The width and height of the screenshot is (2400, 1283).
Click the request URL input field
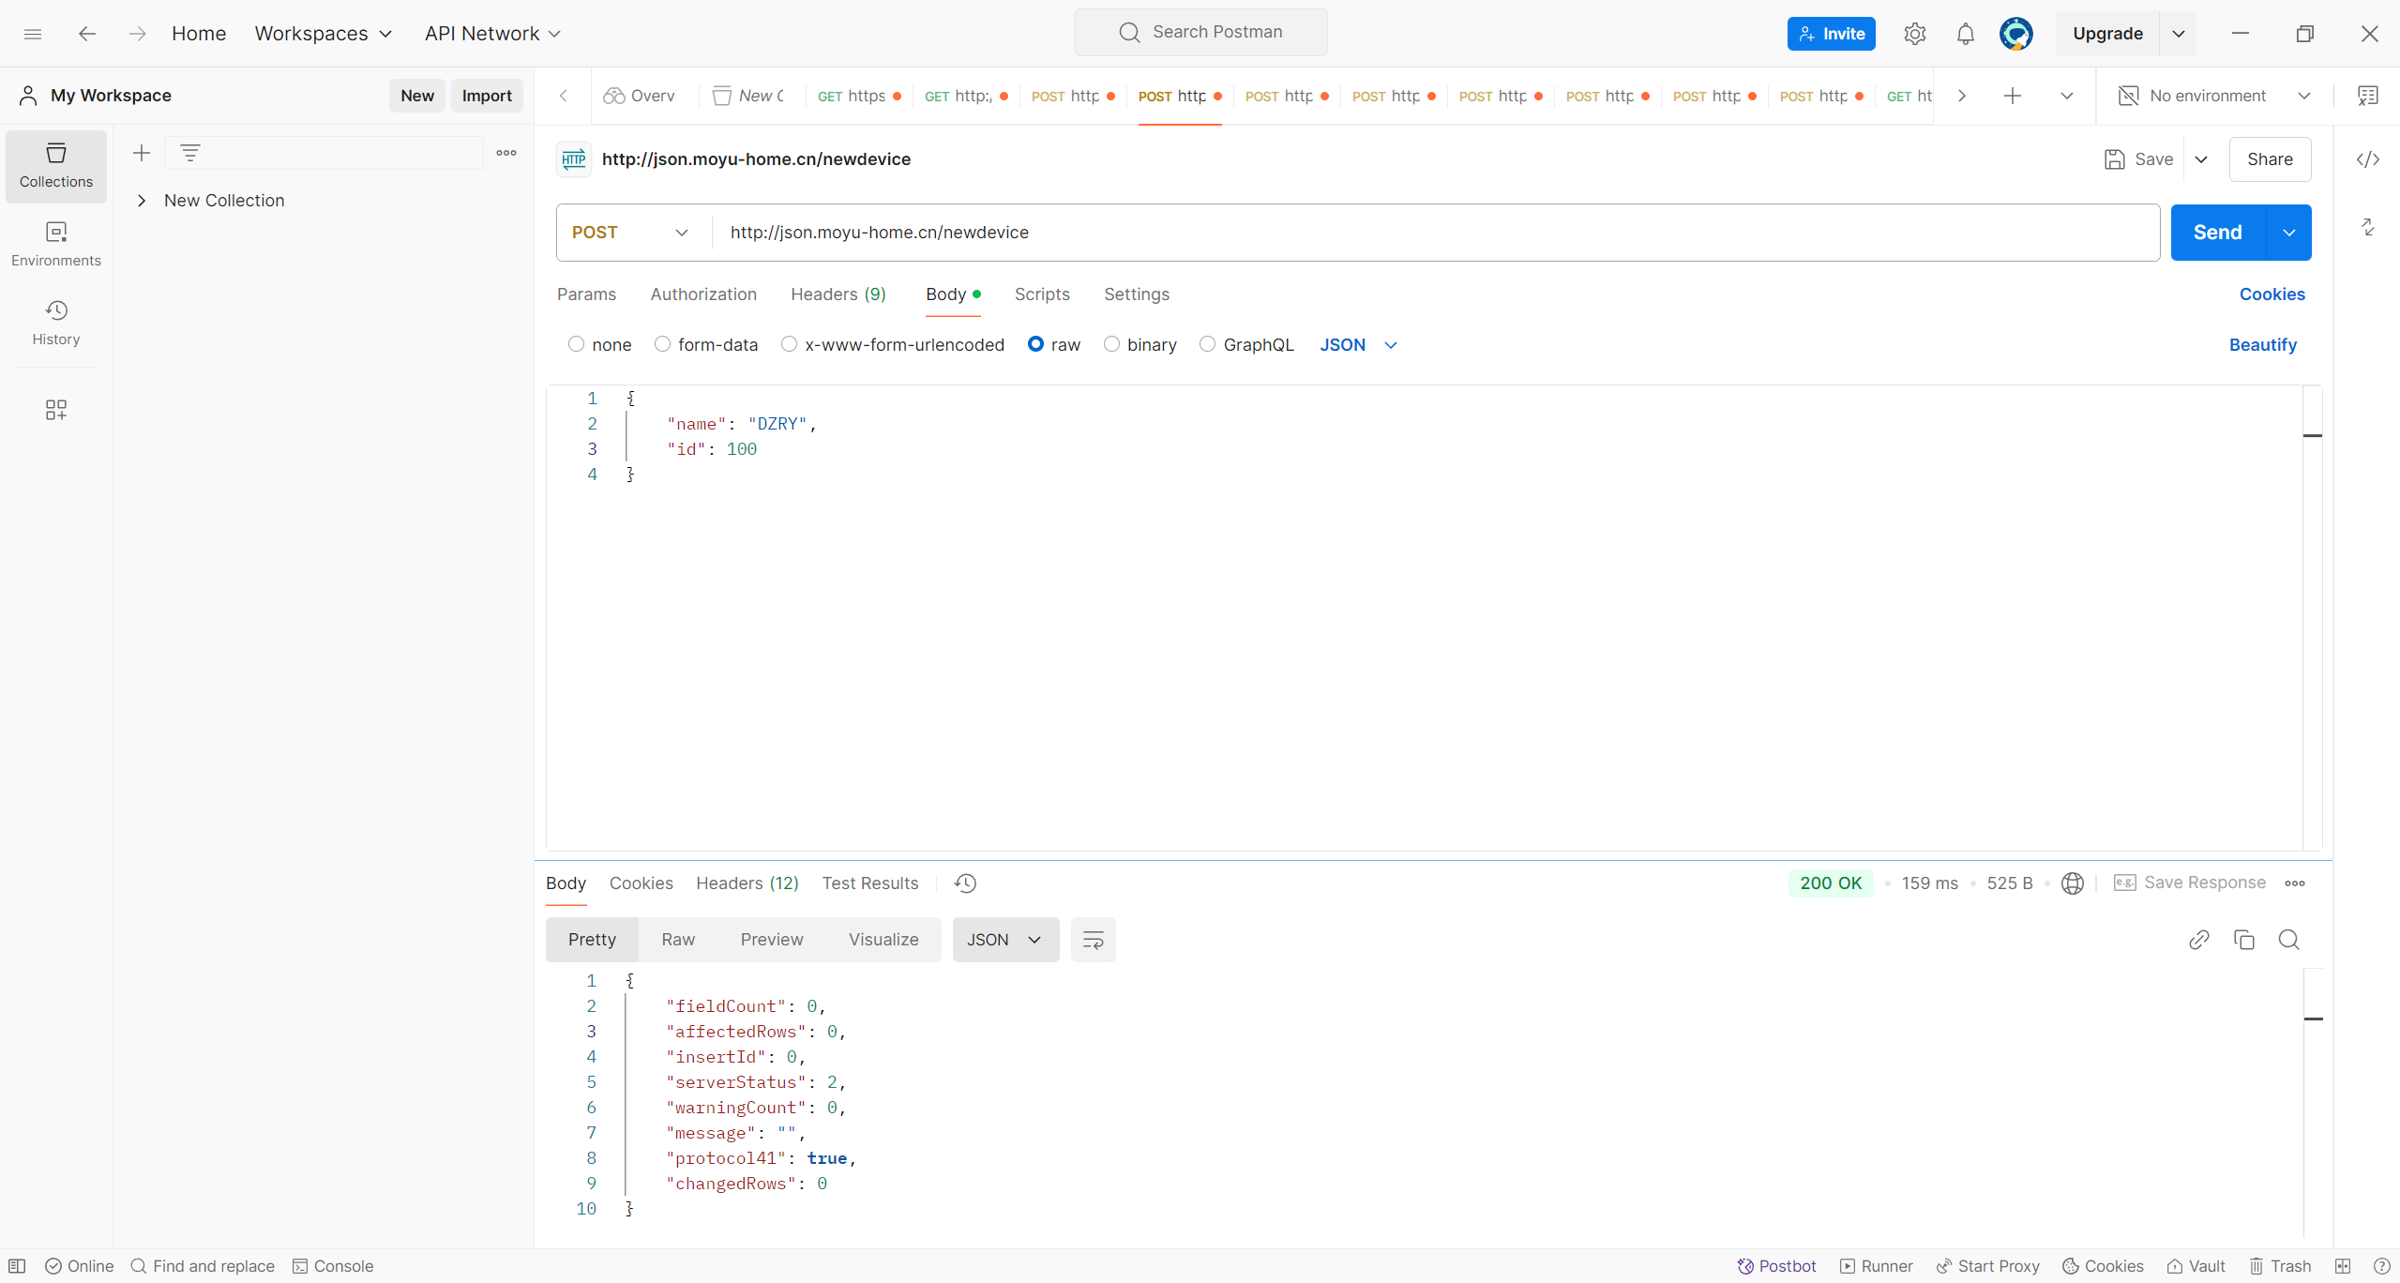(x=1436, y=233)
